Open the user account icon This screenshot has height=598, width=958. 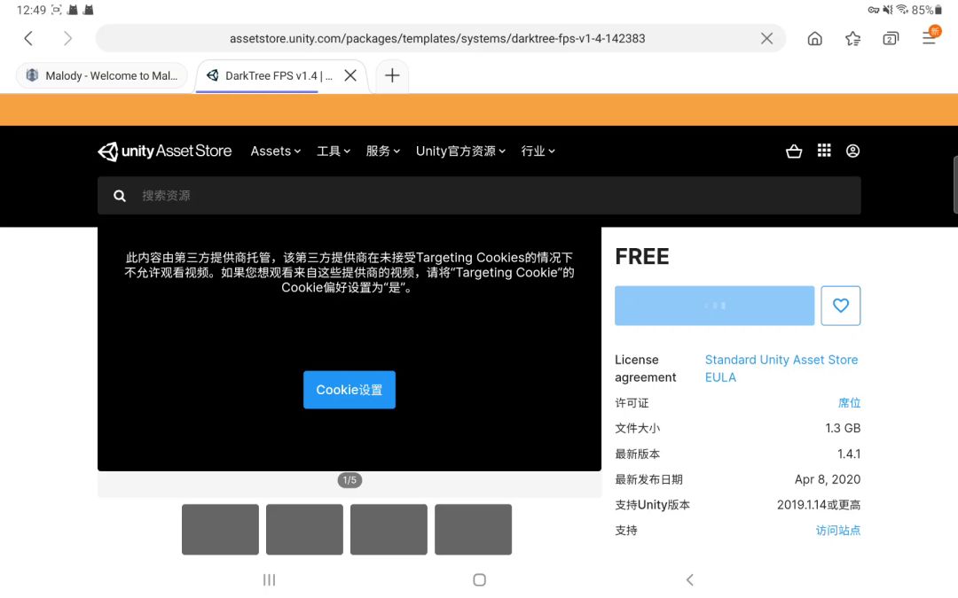(853, 151)
